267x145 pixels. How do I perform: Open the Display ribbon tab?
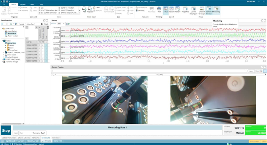23,4
